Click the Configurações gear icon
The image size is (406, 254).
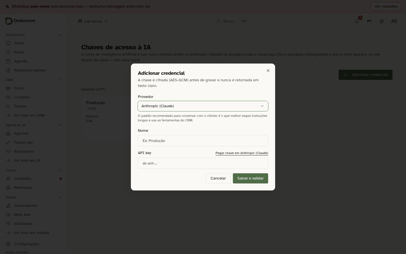click(x=8, y=244)
